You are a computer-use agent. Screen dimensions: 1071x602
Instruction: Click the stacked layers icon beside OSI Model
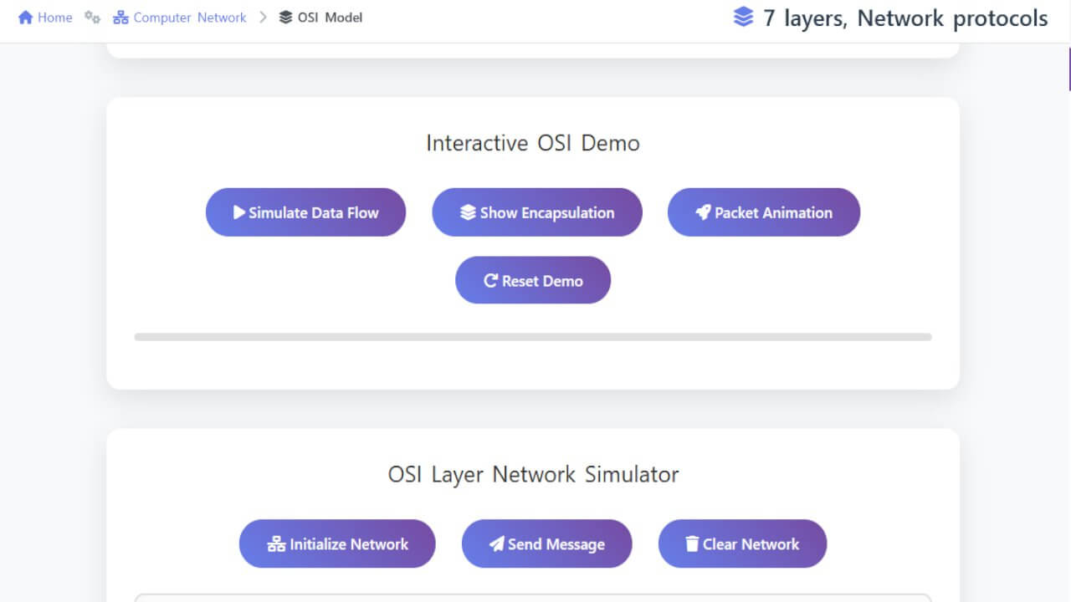pos(284,17)
